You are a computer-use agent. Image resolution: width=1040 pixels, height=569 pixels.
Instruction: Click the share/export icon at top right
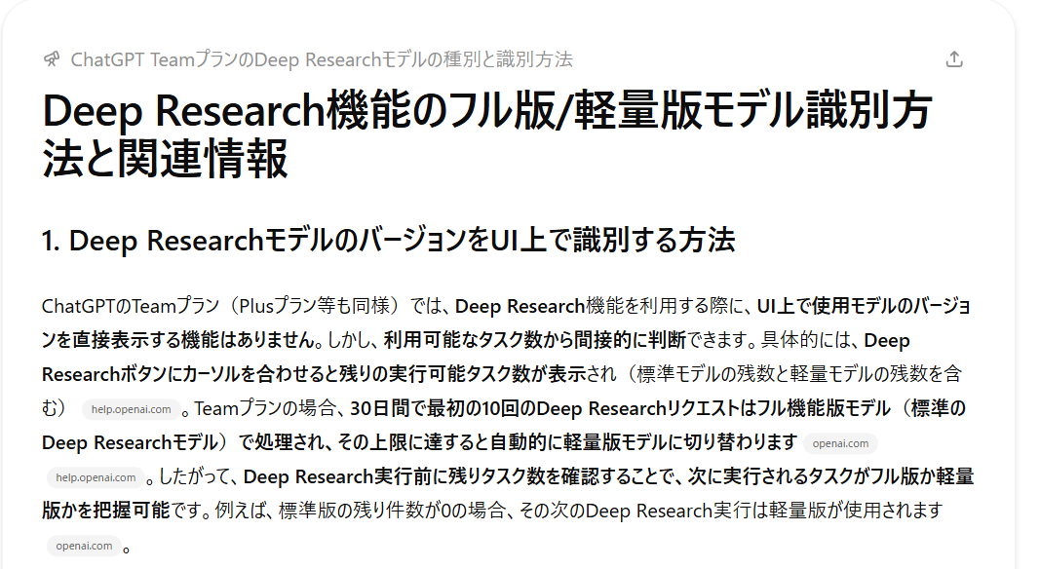(954, 59)
